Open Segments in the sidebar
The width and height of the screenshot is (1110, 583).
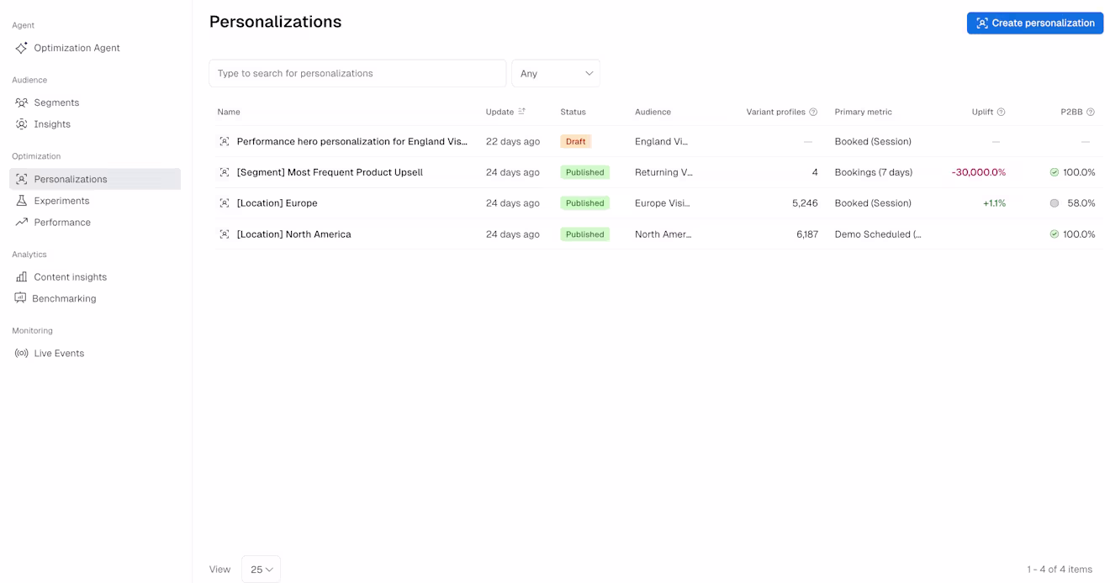point(56,102)
